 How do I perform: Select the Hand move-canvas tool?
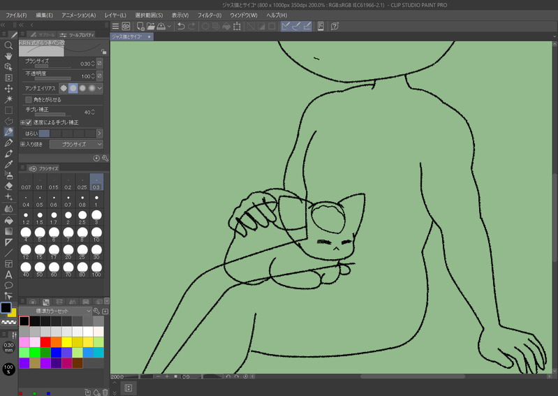pos(8,56)
